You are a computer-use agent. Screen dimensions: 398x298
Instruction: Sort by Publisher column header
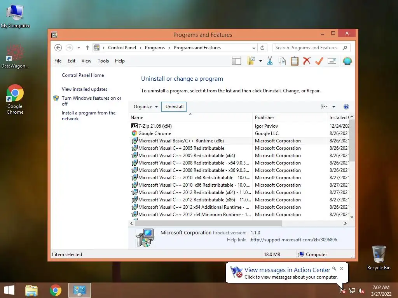click(x=290, y=118)
